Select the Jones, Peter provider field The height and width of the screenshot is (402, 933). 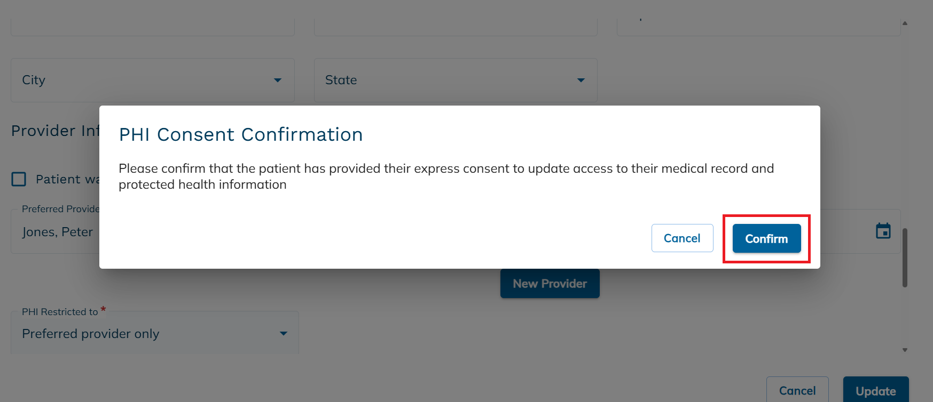tap(57, 231)
